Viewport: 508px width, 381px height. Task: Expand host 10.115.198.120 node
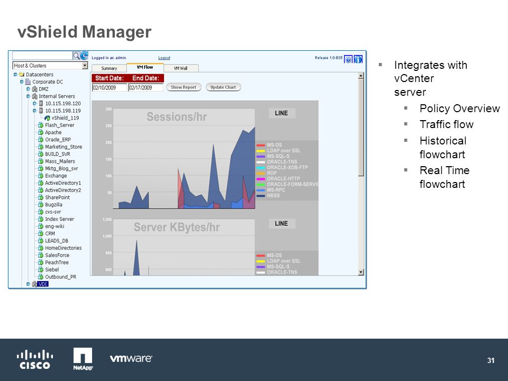(35, 103)
